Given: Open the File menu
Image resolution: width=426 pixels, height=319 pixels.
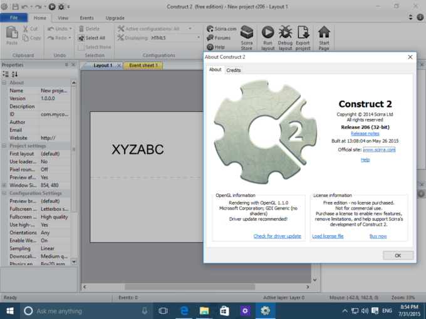Looking at the screenshot, I should point(14,18).
